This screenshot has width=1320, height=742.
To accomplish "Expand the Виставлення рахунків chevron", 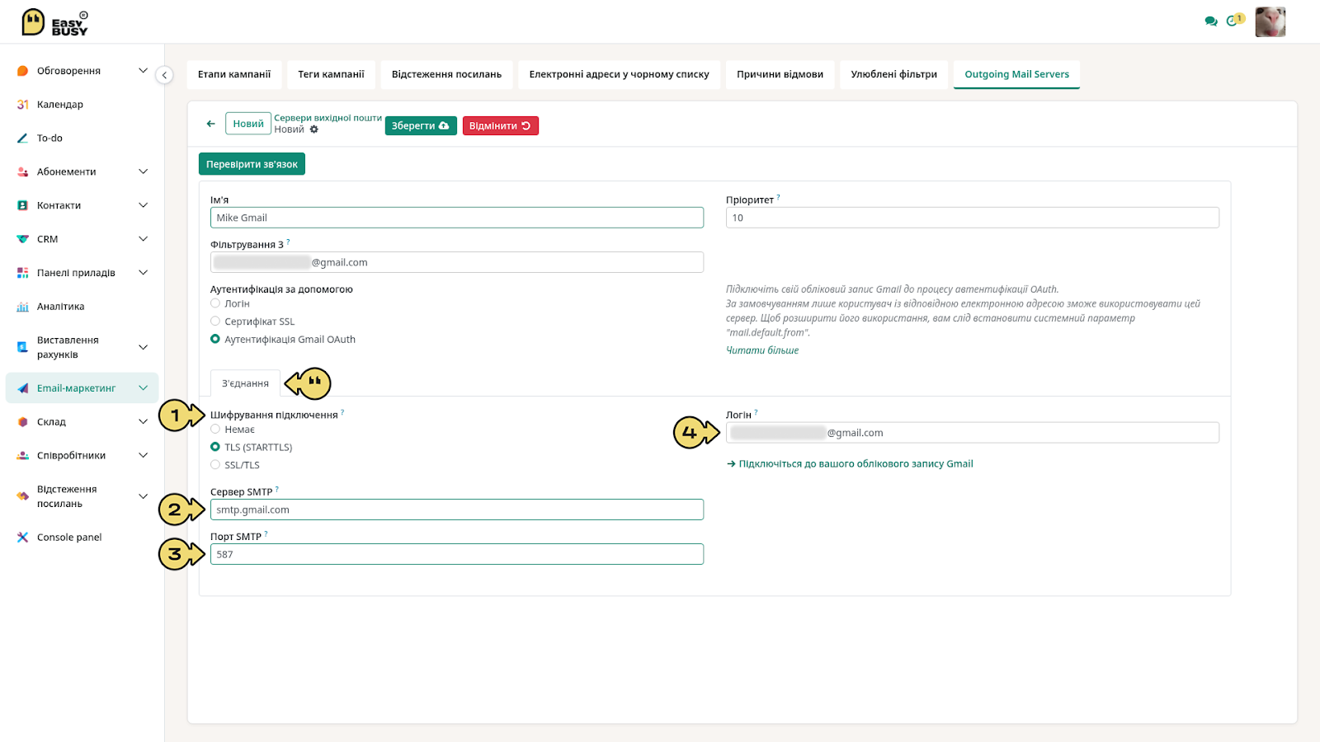I will [143, 347].
